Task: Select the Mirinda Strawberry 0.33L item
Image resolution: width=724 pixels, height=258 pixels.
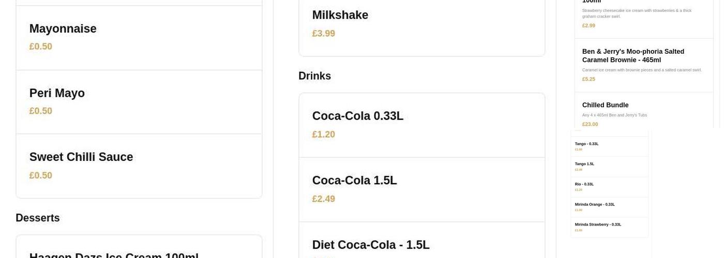Action: [x=609, y=227]
